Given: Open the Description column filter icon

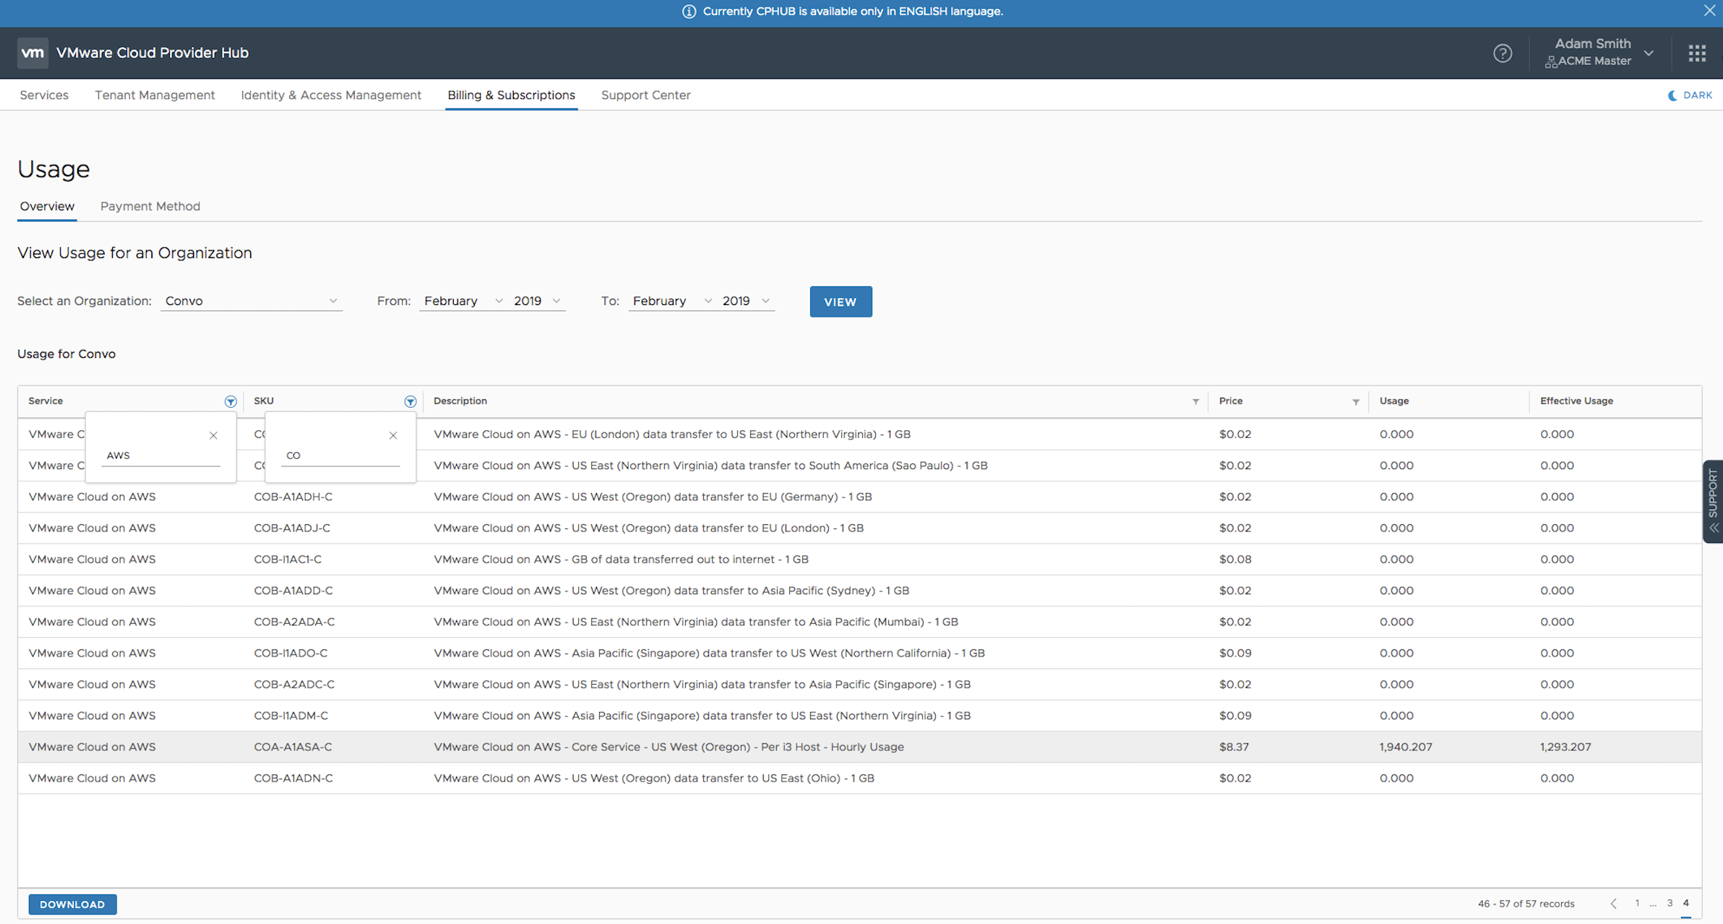Looking at the screenshot, I should (1195, 401).
